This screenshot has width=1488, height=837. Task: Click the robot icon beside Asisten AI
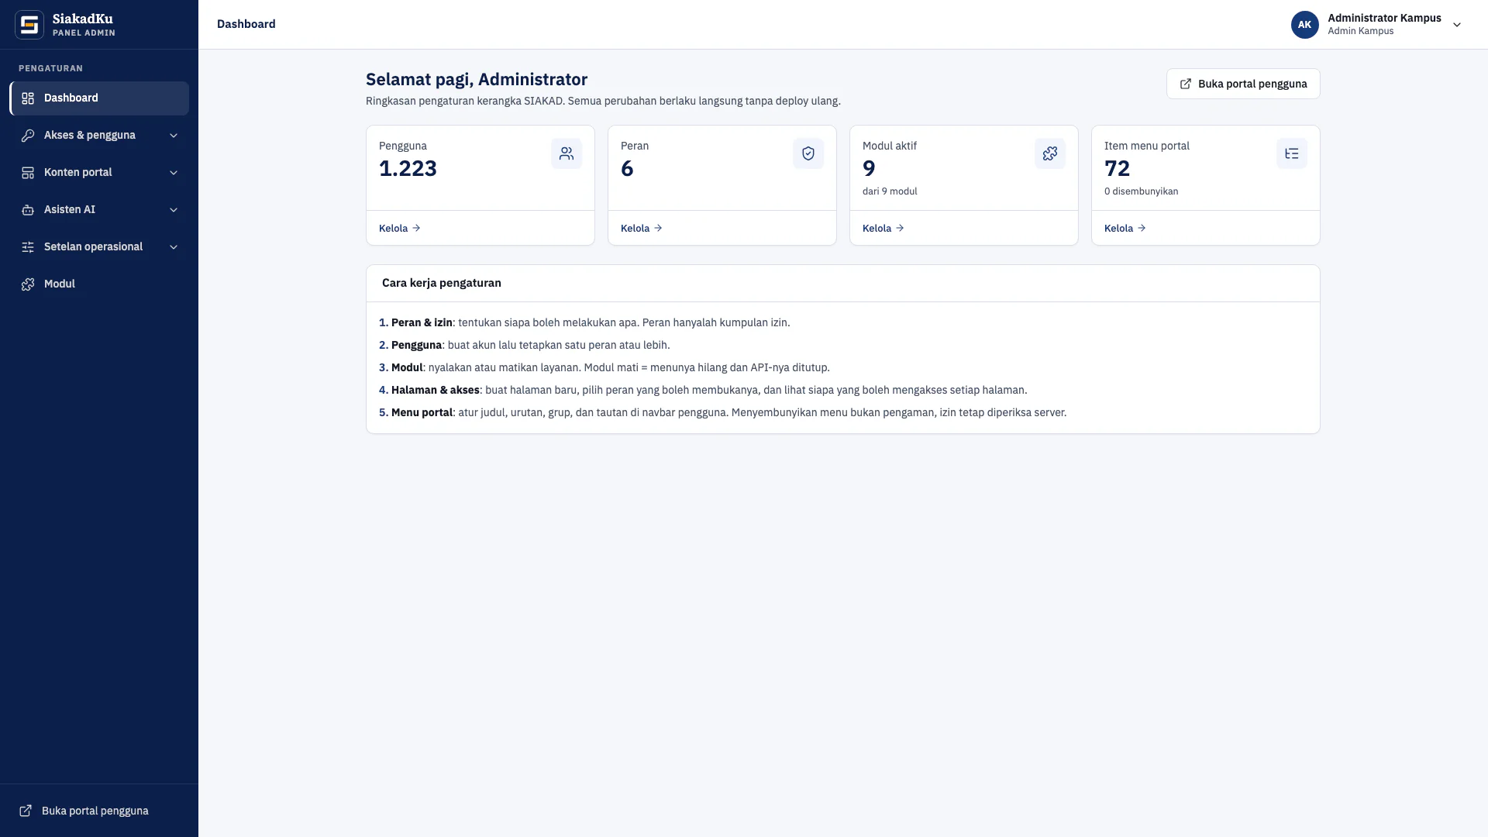click(28, 210)
